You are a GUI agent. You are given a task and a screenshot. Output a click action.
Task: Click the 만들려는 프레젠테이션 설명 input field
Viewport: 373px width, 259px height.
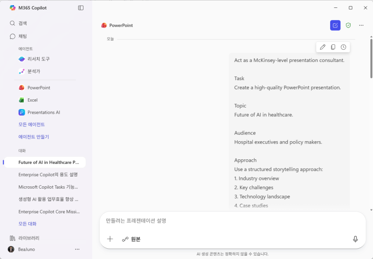233,221
